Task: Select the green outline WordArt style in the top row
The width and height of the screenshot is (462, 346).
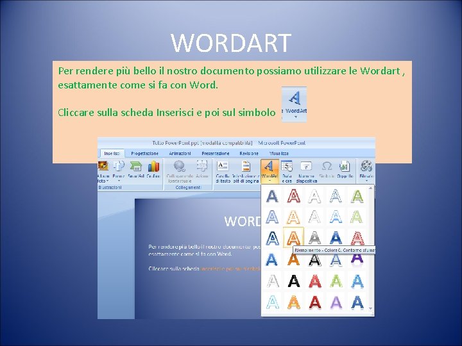Action: tap(357, 196)
